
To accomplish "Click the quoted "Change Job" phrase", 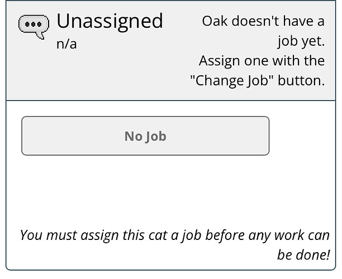I will [x=232, y=80].
